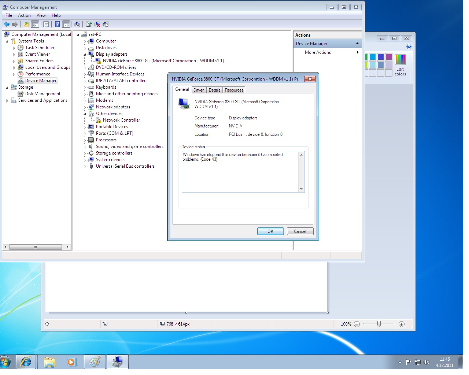Expand the Network adapters category
The height and width of the screenshot is (375, 469).
(x=85, y=107)
